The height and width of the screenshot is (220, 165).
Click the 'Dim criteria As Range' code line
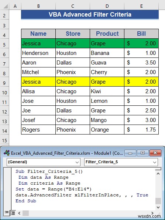click(49, 183)
